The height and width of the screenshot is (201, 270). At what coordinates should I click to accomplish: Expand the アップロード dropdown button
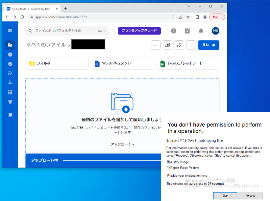pos(122,144)
